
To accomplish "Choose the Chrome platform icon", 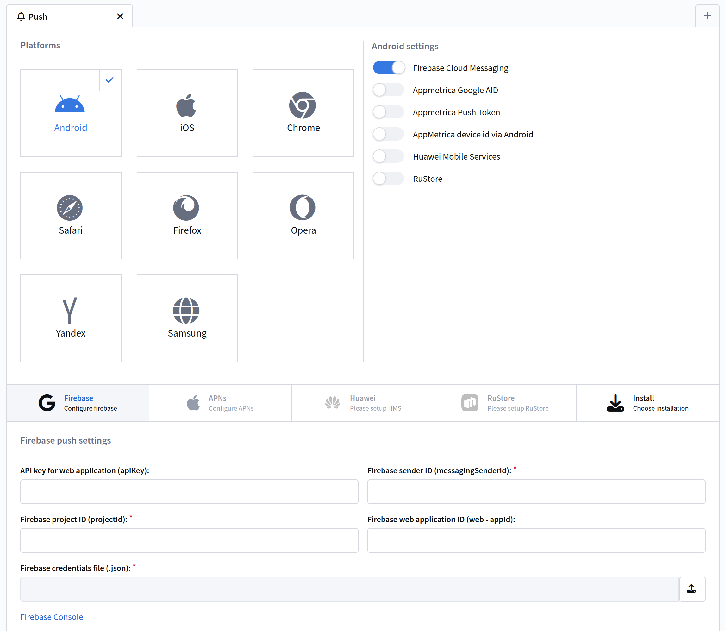I will (302, 105).
